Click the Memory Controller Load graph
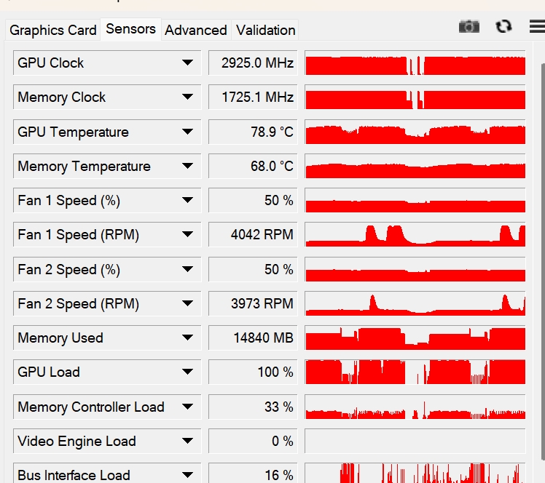545x483 pixels. tap(415, 407)
